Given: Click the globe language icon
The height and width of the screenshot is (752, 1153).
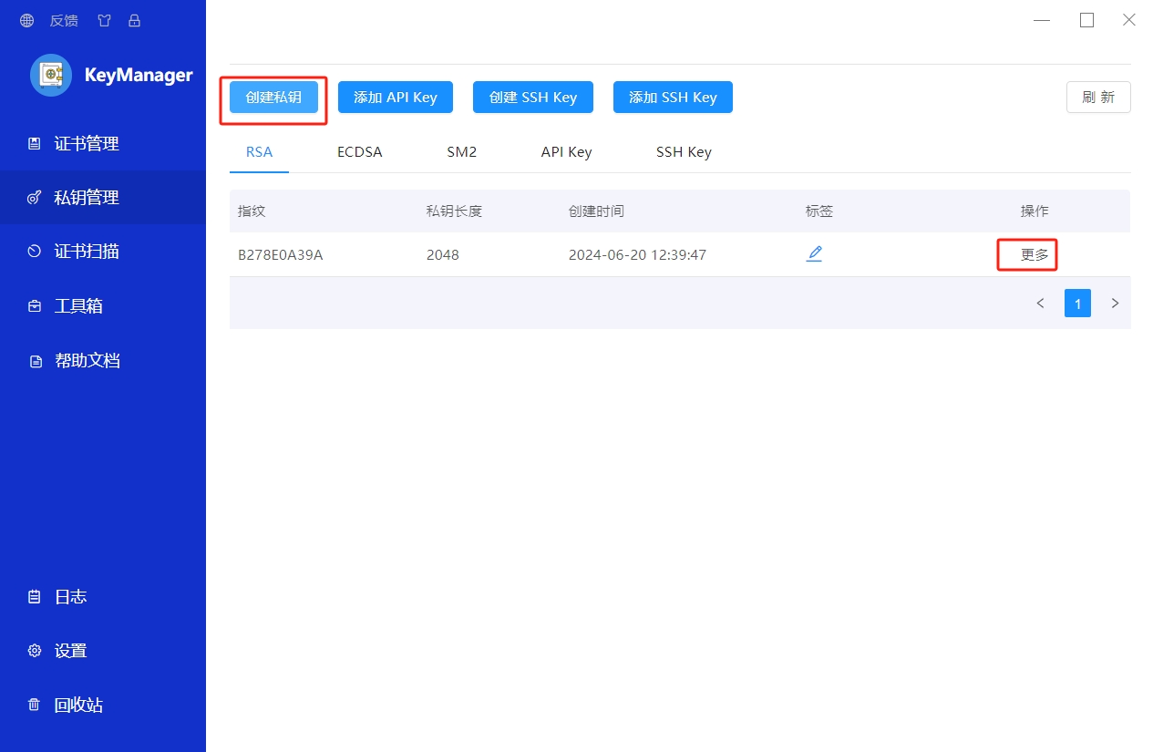Looking at the screenshot, I should 26,20.
